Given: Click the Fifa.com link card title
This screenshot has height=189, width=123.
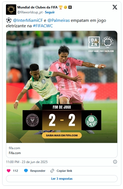Looking at the screenshot, I should click(x=15, y=153).
